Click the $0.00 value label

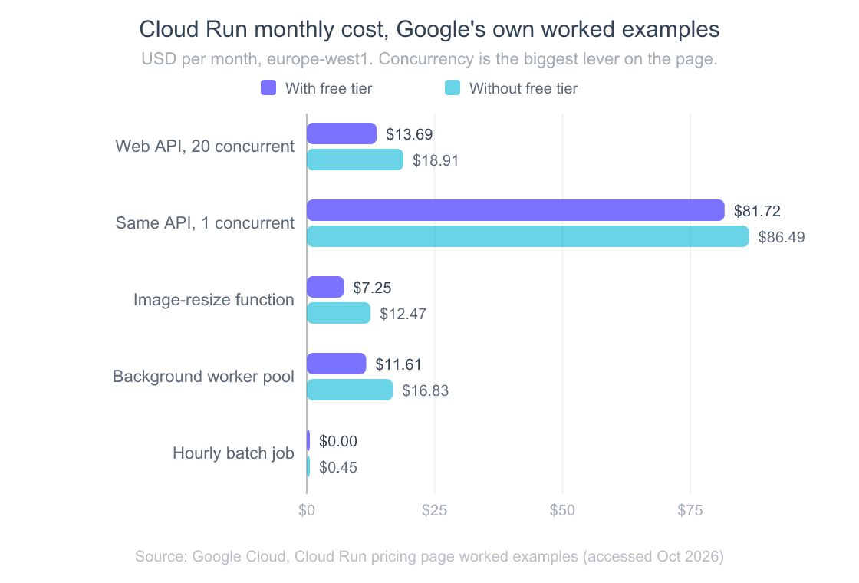pos(338,441)
